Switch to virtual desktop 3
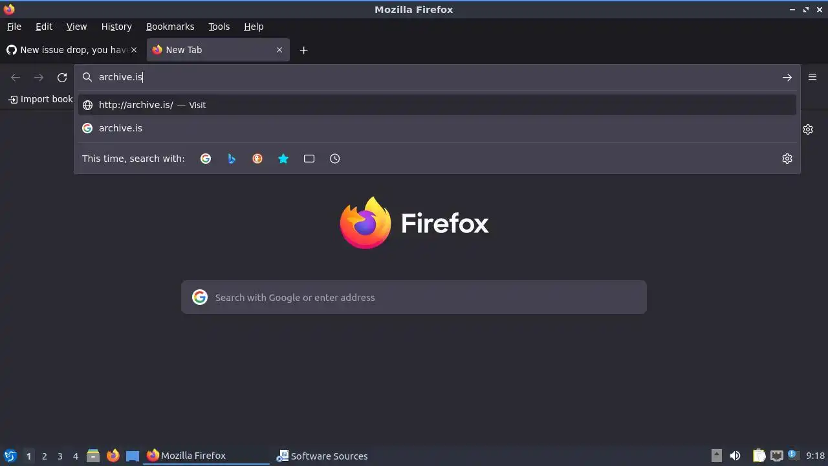This screenshot has width=828, height=466. 60,456
